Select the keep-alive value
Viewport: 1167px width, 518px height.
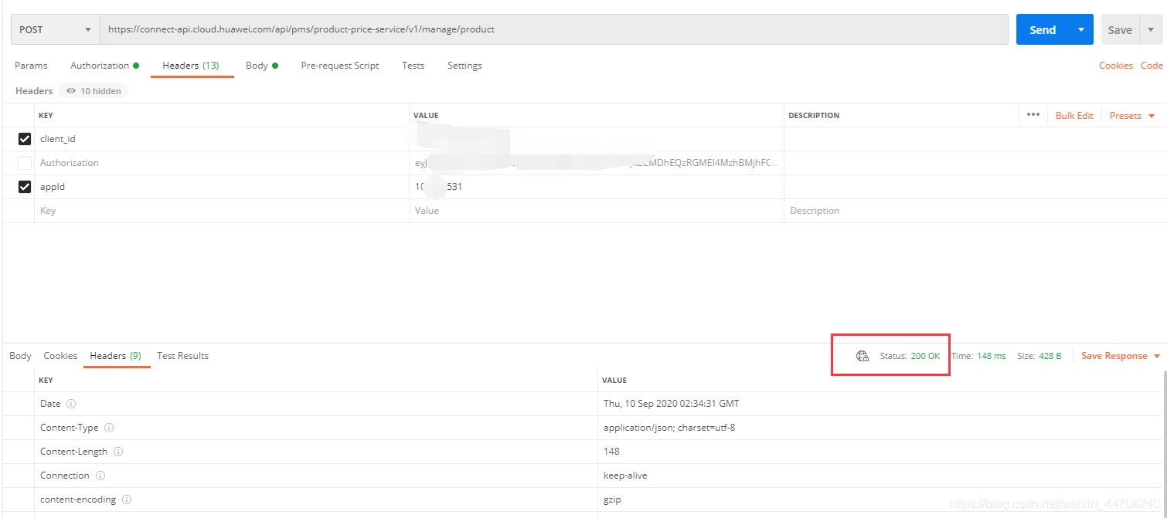coord(625,476)
